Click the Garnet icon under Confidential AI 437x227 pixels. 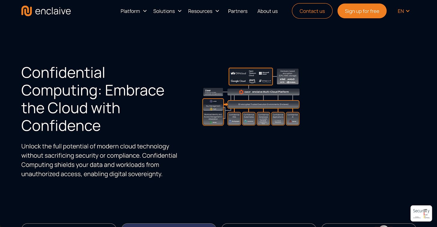click(290, 121)
